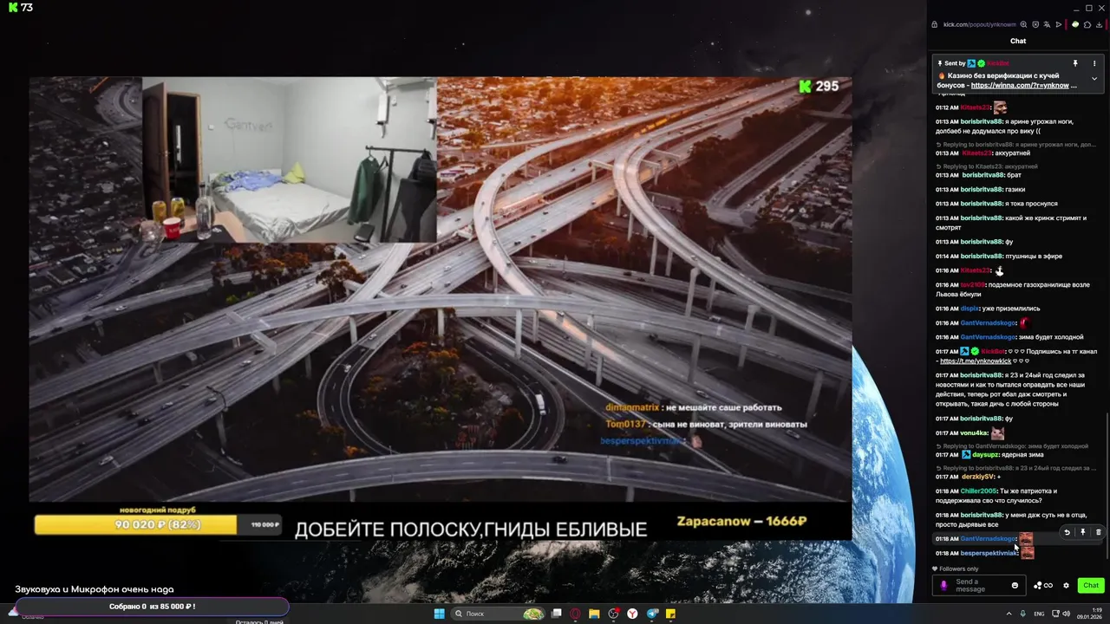Screen dimensions: 1110x624
Task: Click username vonu4ka in chat
Action: 974,433
